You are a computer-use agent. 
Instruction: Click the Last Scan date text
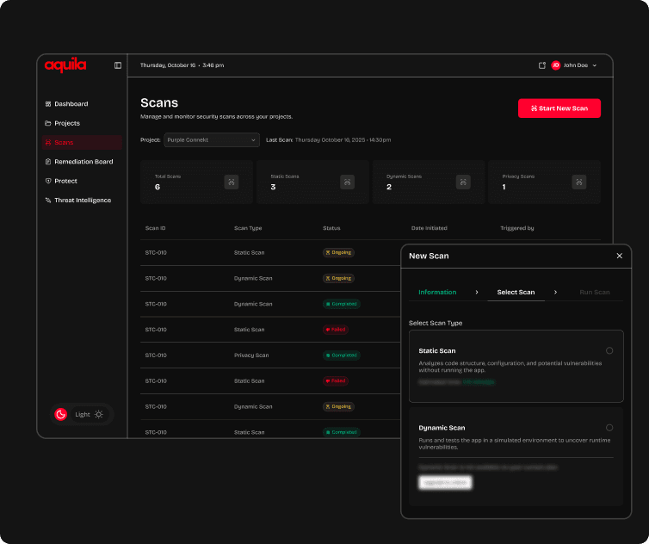click(343, 140)
